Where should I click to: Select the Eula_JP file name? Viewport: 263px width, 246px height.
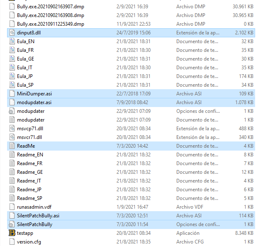click(x=25, y=76)
